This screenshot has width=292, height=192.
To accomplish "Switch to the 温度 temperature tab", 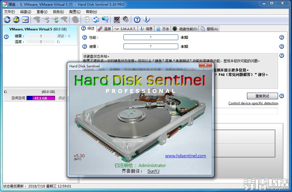I will pyautogui.click(x=105, y=29).
